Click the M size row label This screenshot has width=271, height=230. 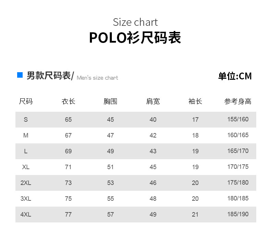tap(26, 135)
